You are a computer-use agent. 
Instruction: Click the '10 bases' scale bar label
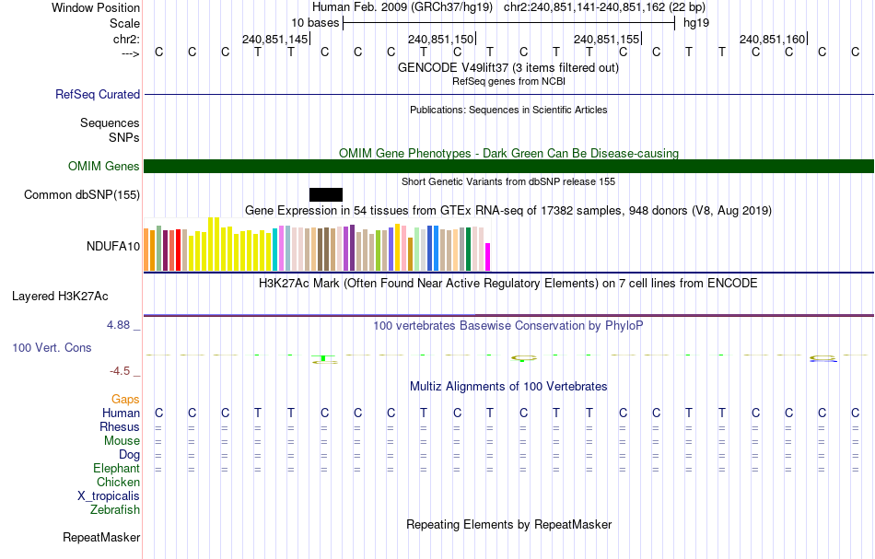click(315, 23)
